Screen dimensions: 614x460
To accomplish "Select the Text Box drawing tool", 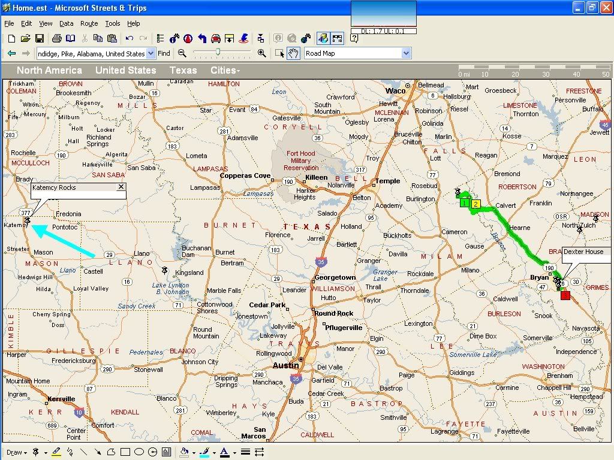I will tap(167, 452).
